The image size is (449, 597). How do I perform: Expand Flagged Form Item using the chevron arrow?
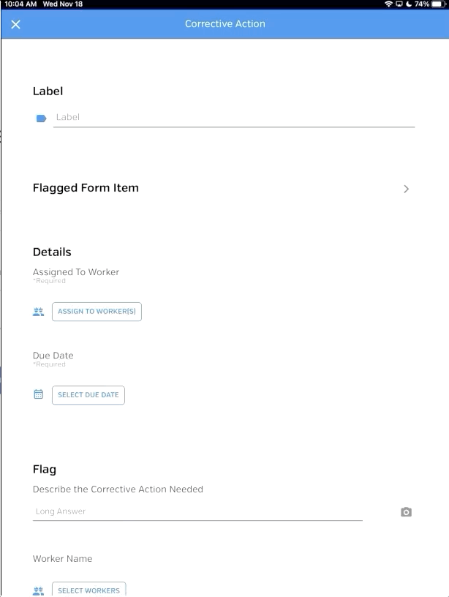click(406, 189)
